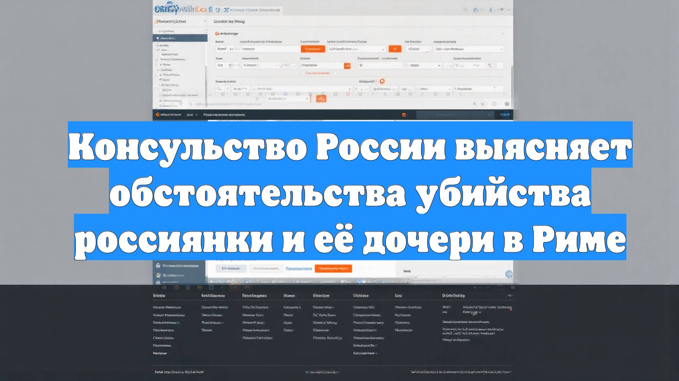Click the 'Теги' section label
679x381 pixels.
tap(407, 271)
